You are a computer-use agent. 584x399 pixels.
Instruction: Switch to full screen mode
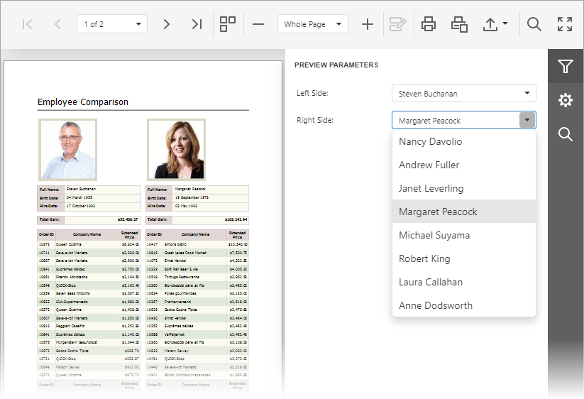565,24
